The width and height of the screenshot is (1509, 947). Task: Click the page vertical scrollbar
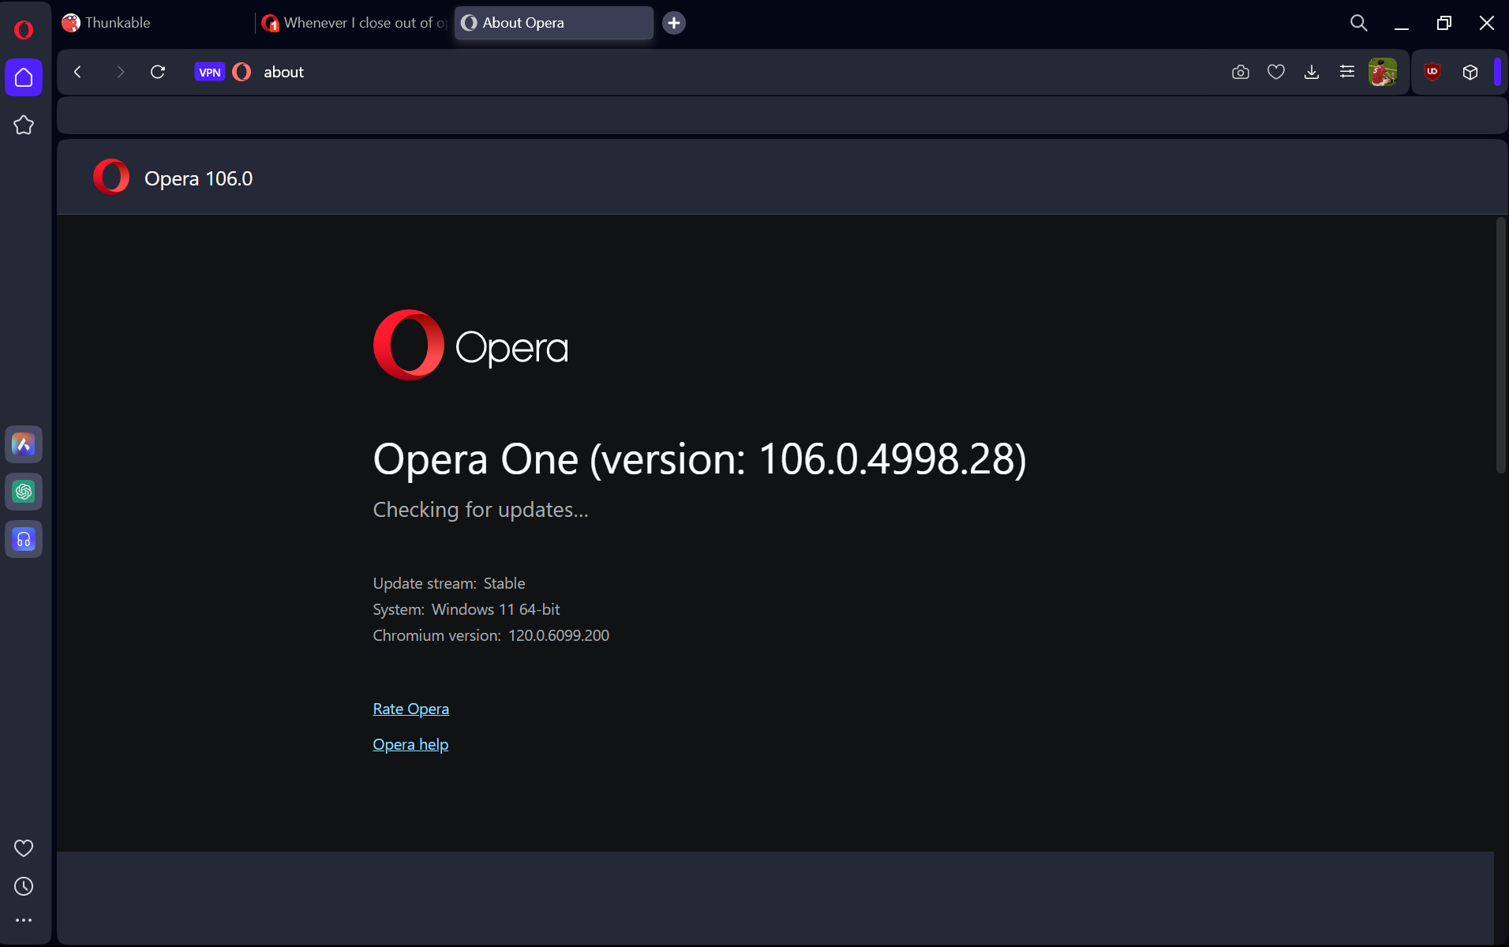click(1501, 346)
